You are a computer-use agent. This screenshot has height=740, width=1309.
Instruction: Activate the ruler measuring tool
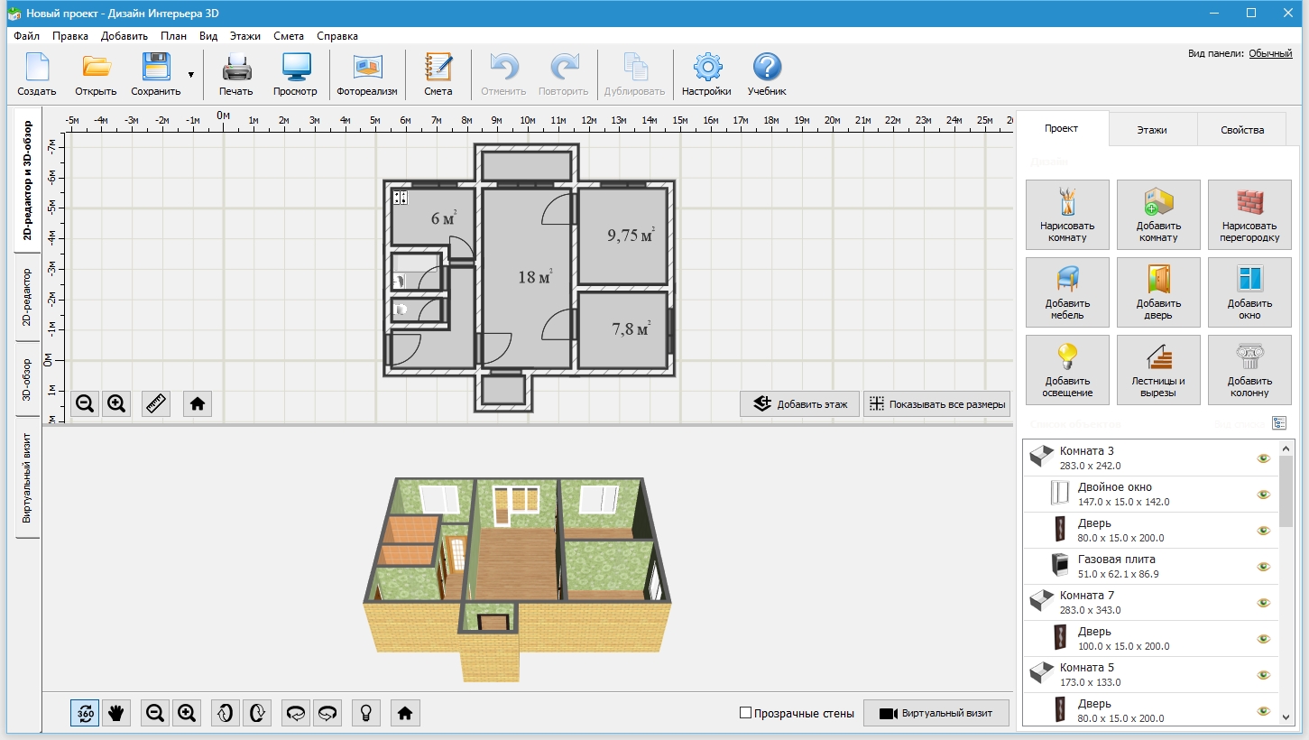157,403
